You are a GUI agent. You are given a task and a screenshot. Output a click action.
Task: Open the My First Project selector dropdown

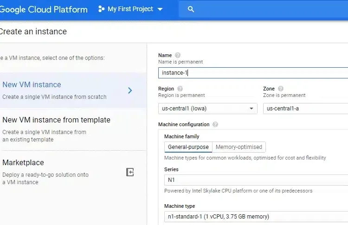click(x=130, y=9)
